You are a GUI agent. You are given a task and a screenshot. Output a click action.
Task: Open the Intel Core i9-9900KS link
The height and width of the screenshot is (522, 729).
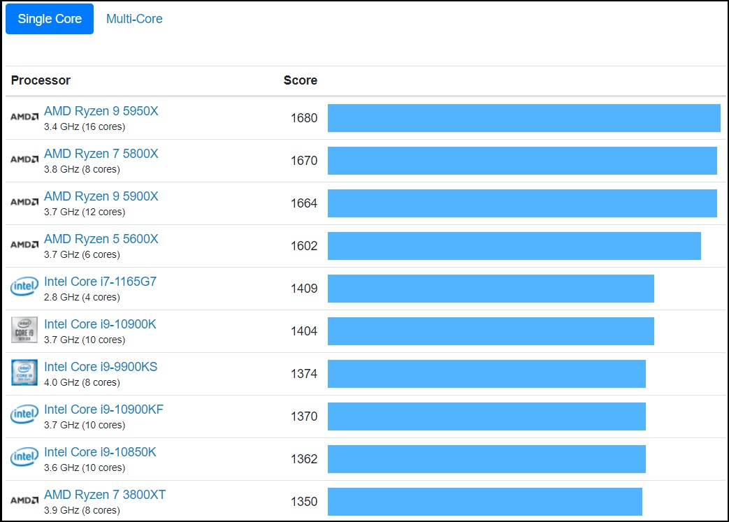point(101,367)
